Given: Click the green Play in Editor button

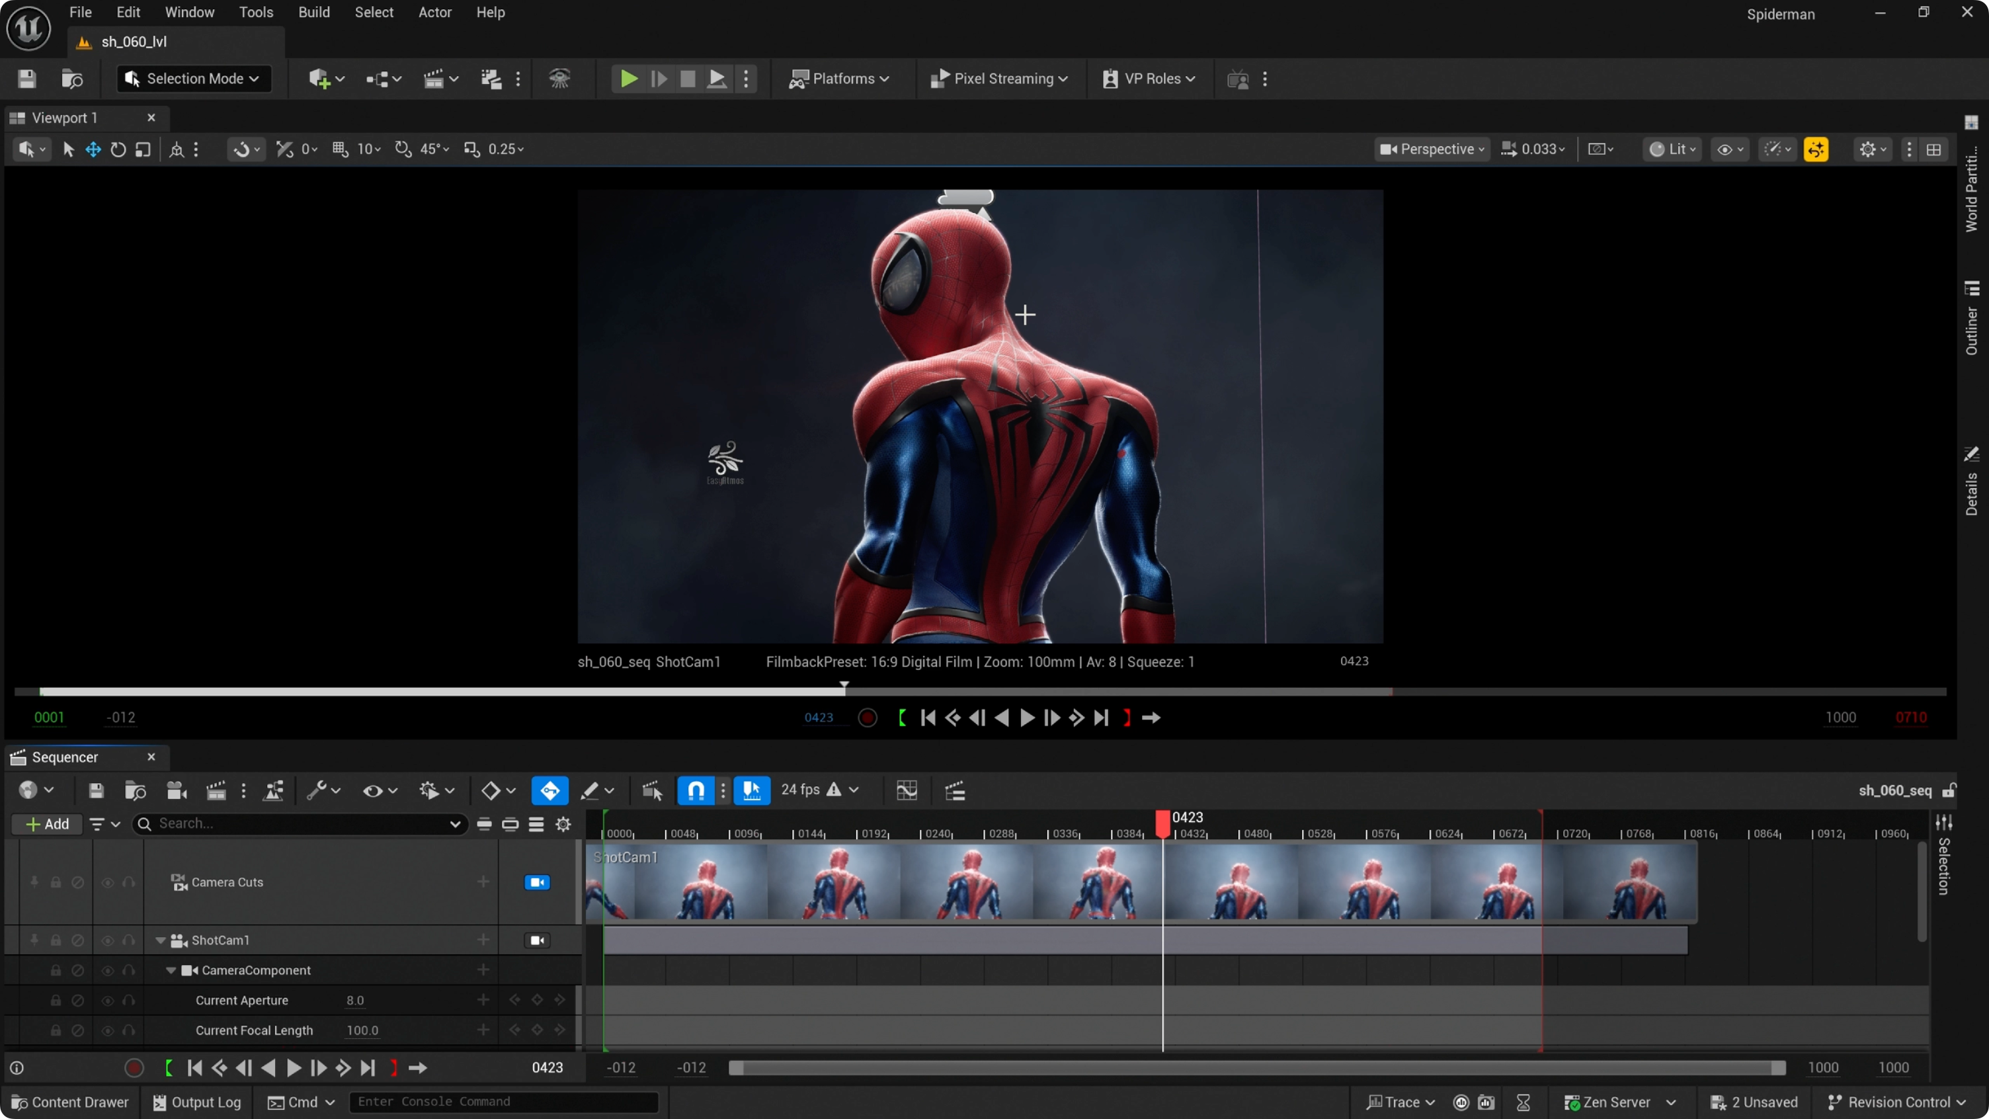Looking at the screenshot, I should [629, 79].
